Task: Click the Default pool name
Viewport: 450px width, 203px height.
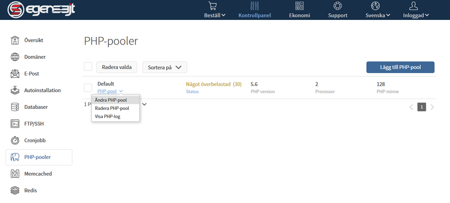Action: pos(106,84)
